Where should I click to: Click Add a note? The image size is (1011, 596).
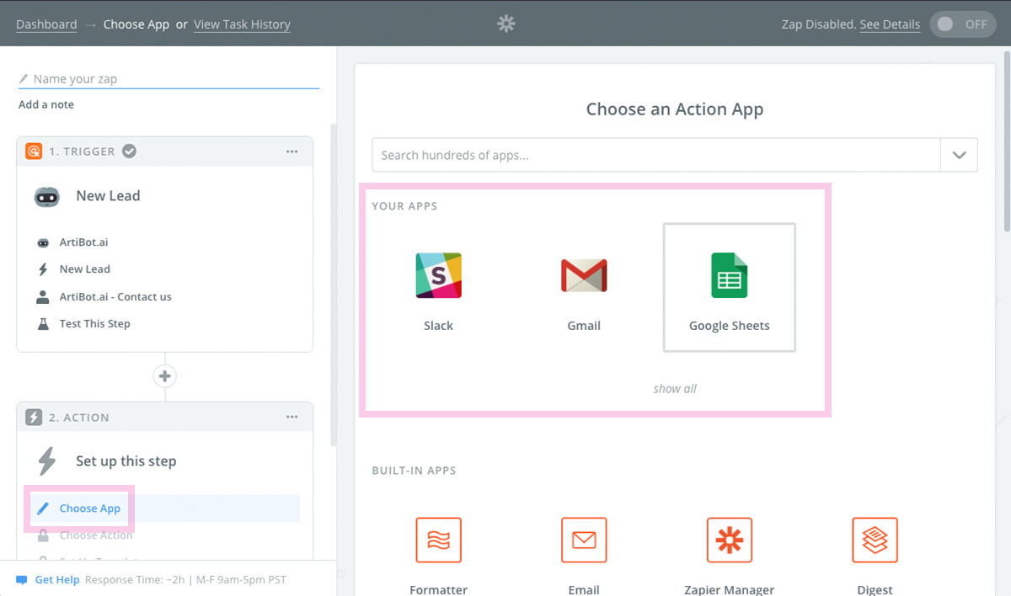tap(46, 105)
